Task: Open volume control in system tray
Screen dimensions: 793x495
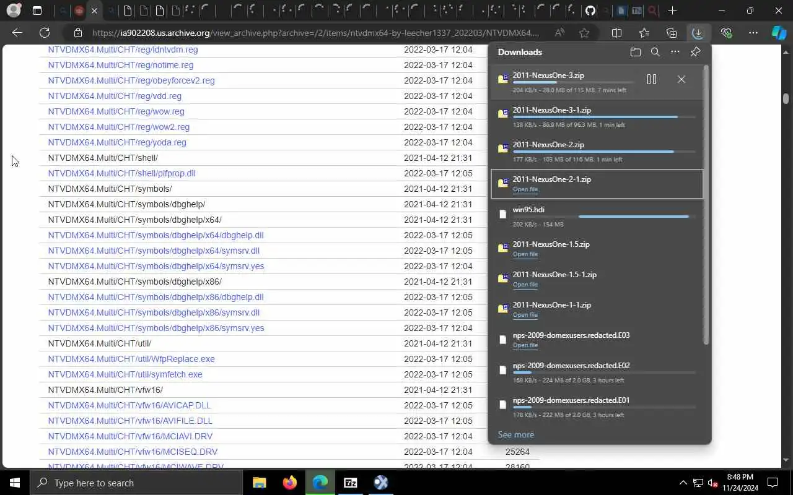Action: (x=712, y=483)
